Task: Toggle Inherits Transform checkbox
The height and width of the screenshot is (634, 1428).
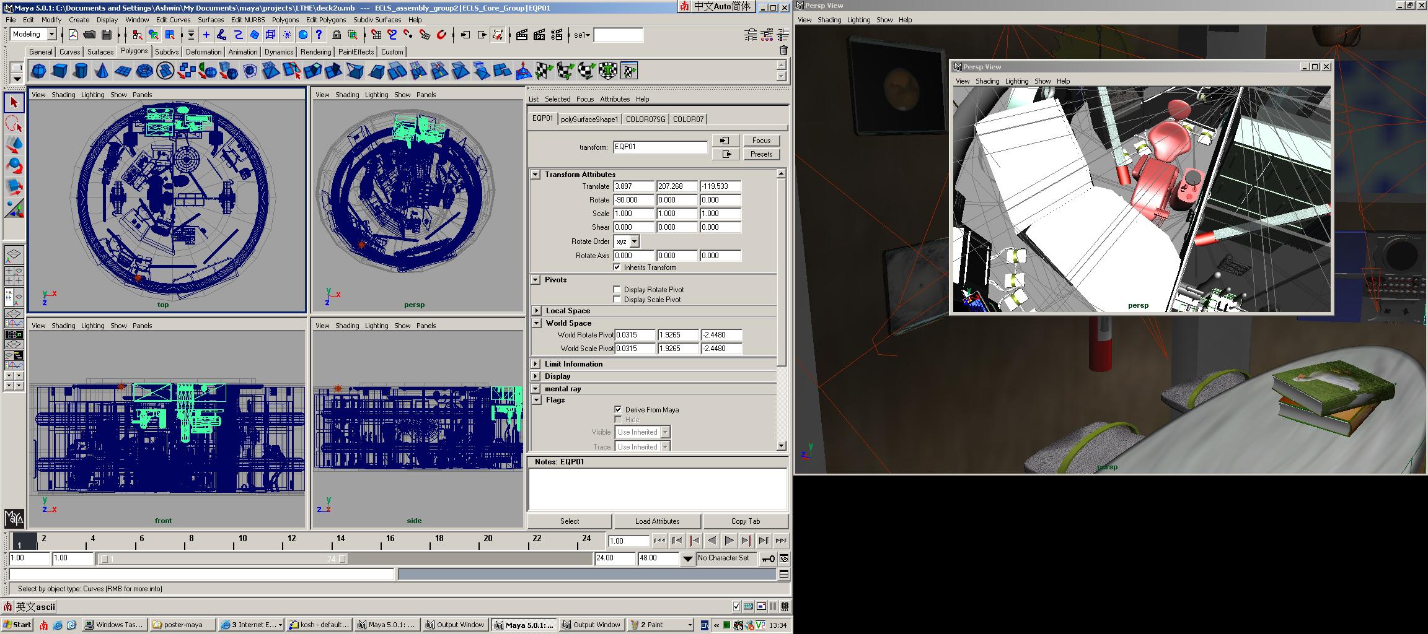Action: 617,267
